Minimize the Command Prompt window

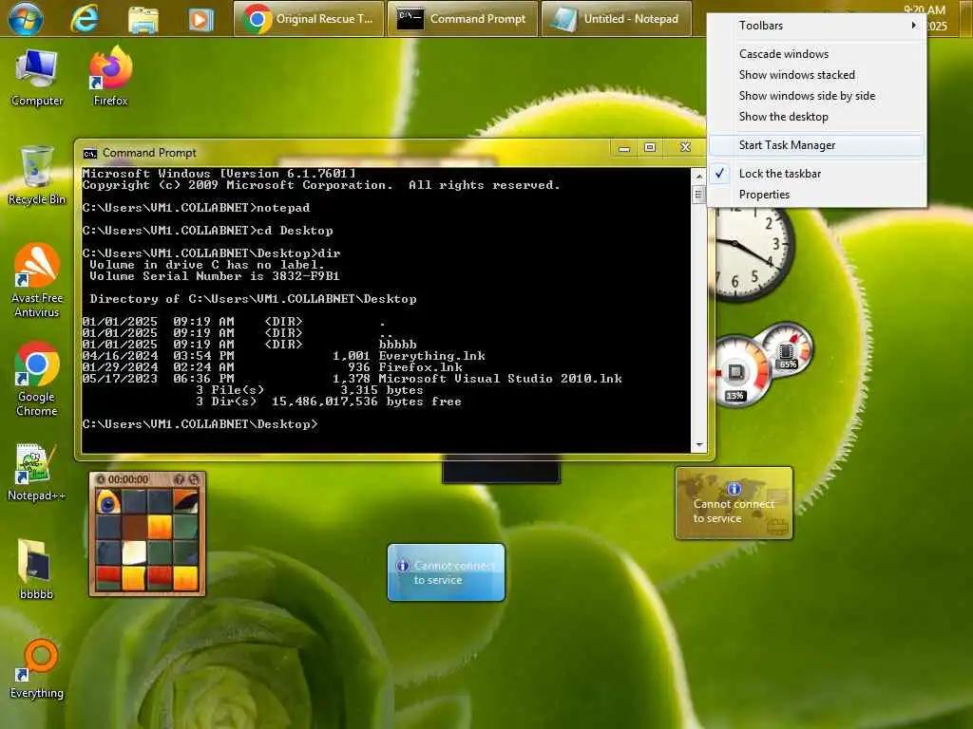(624, 147)
